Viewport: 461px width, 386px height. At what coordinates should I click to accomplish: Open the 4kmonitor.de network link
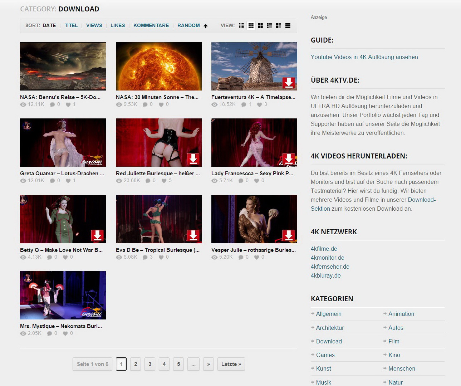[327, 258]
